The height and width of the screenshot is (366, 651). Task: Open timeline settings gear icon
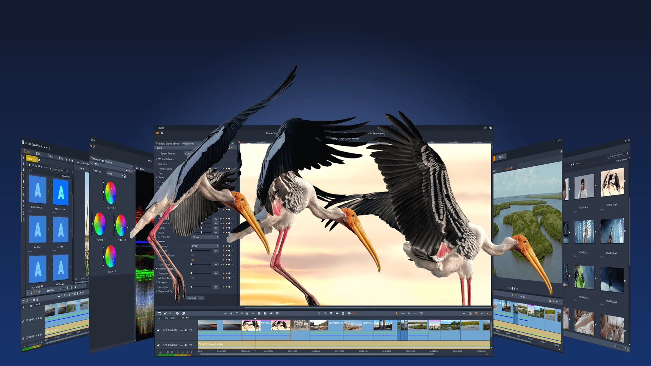(165, 313)
